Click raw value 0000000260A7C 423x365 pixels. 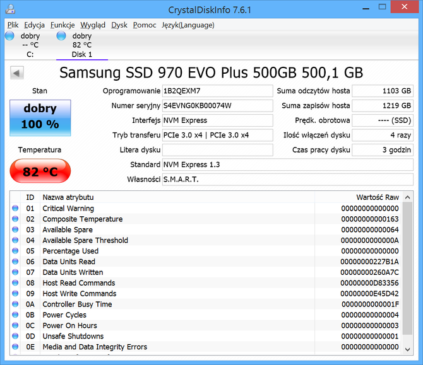coord(369,272)
